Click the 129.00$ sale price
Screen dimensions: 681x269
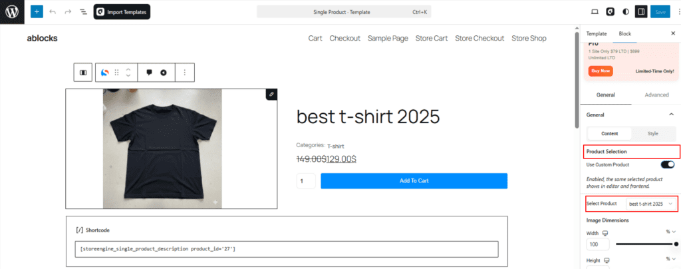(x=341, y=159)
